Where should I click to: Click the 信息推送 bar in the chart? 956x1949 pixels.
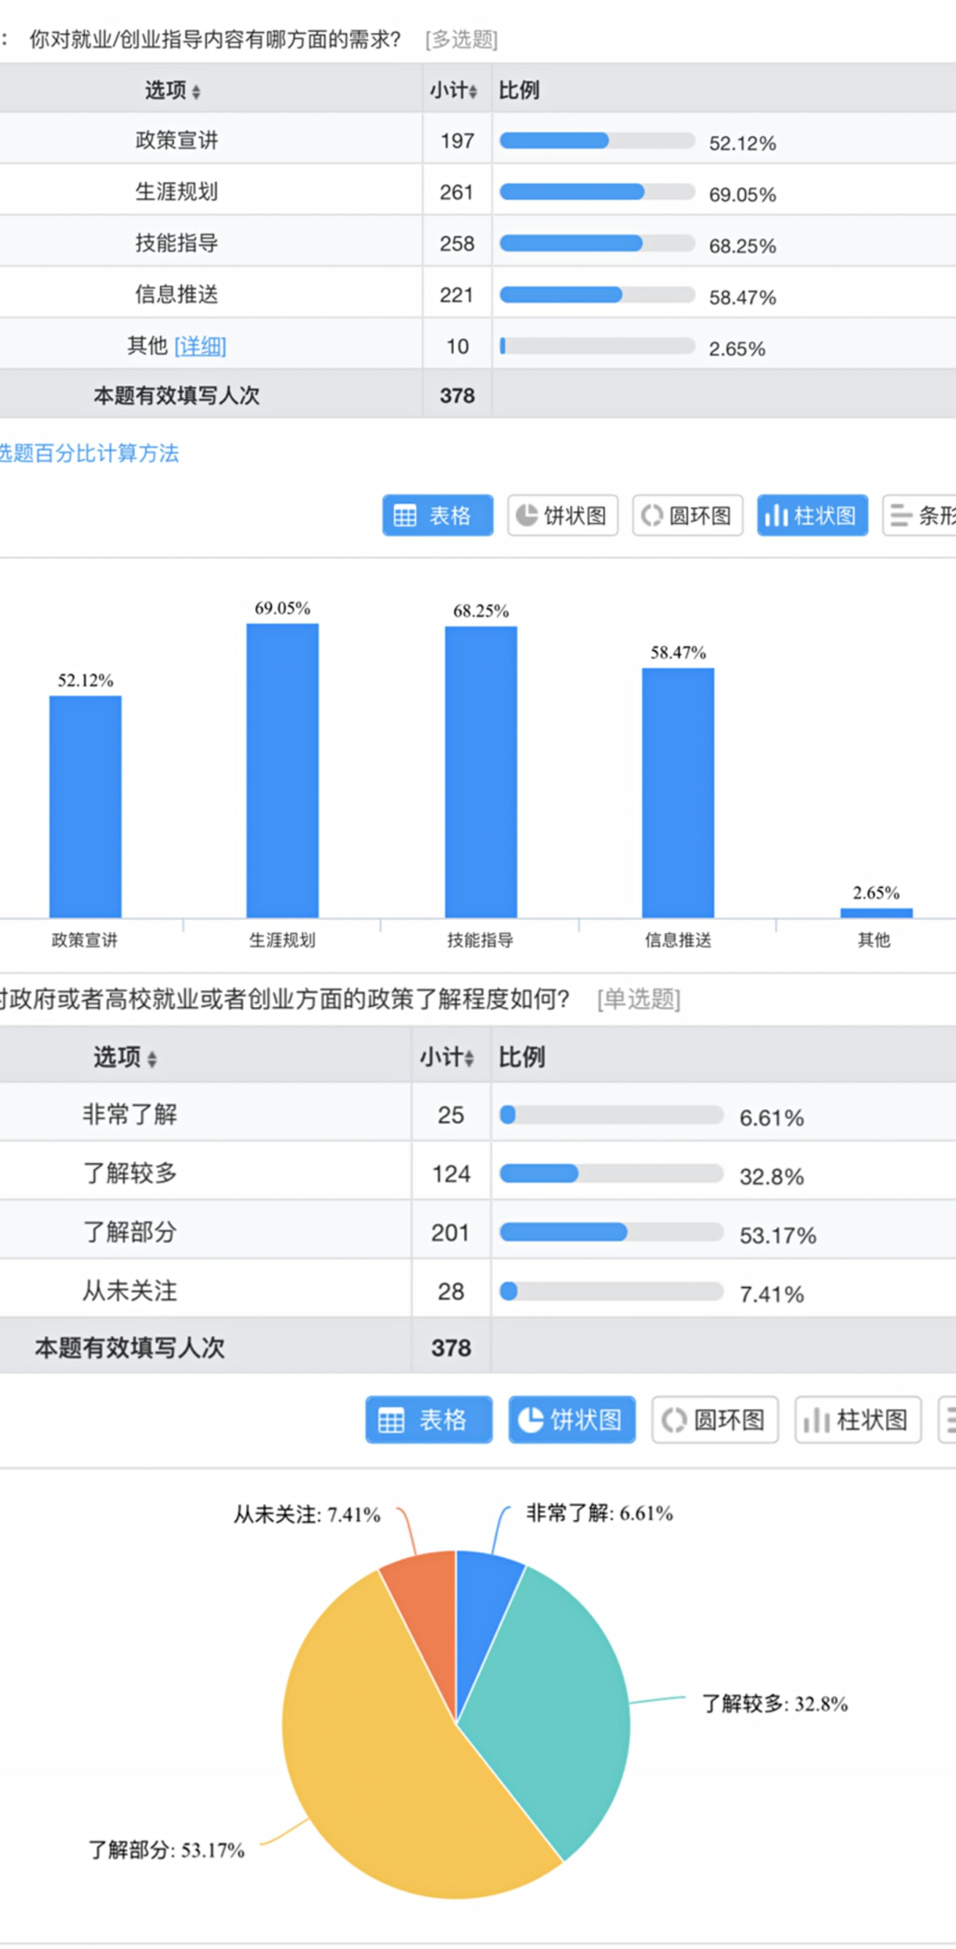[678, 793]
